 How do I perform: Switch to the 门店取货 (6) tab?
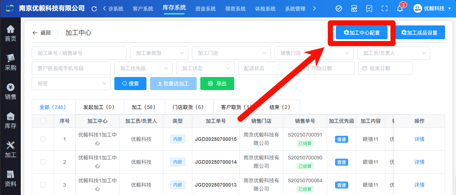click(189, 107)
